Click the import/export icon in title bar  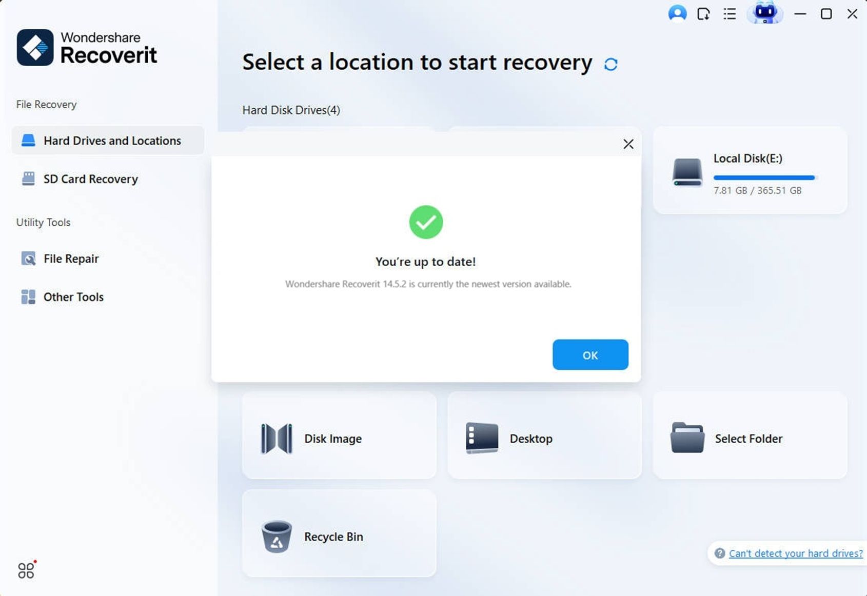click(x=703, y=14)
